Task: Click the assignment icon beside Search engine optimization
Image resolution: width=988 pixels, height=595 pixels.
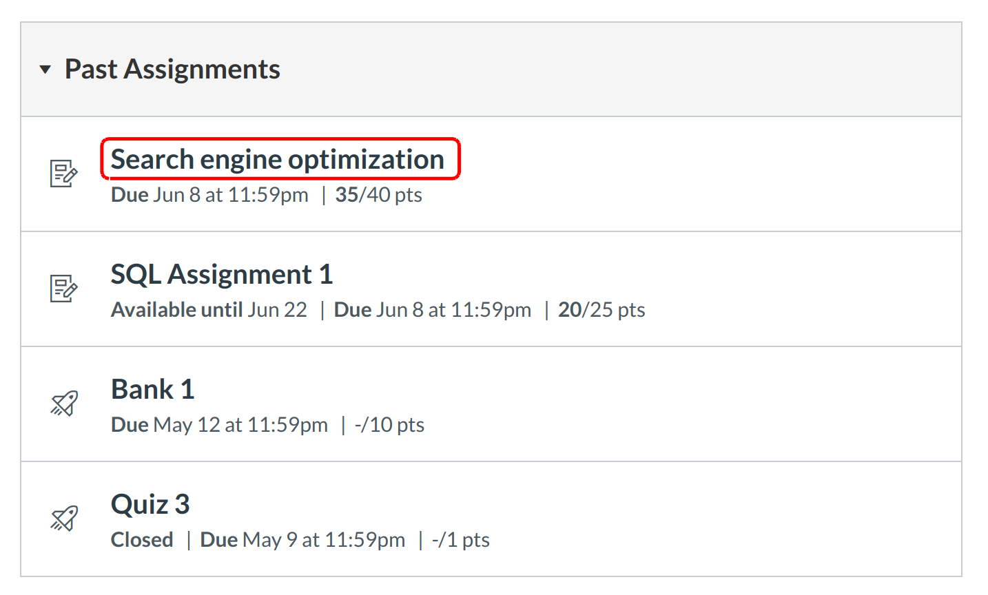Action: click(x=63, y=174)
